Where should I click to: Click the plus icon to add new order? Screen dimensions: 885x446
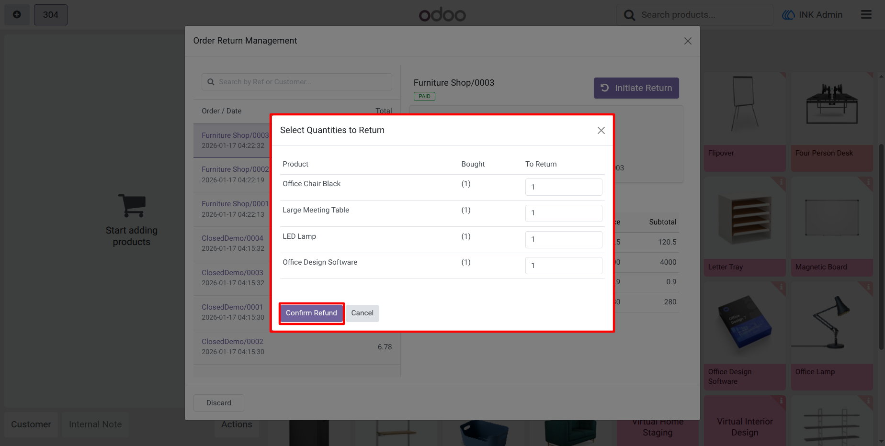pos(17,15)
